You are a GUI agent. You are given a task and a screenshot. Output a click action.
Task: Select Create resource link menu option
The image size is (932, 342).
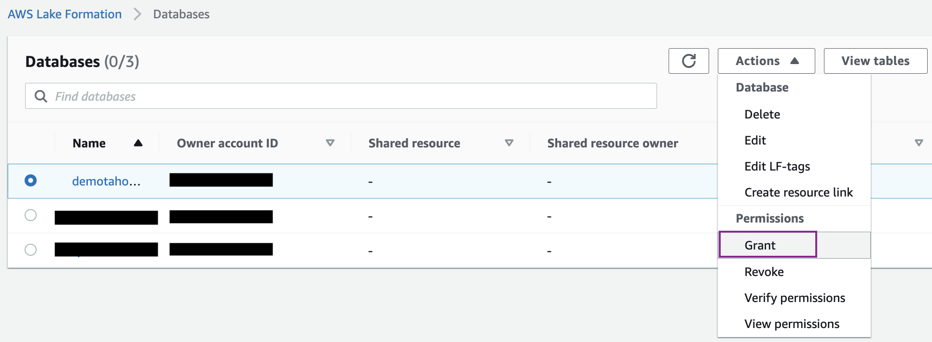pyautogui.click(x=798, y=192)
